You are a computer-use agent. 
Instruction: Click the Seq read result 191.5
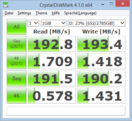[52, 78]
